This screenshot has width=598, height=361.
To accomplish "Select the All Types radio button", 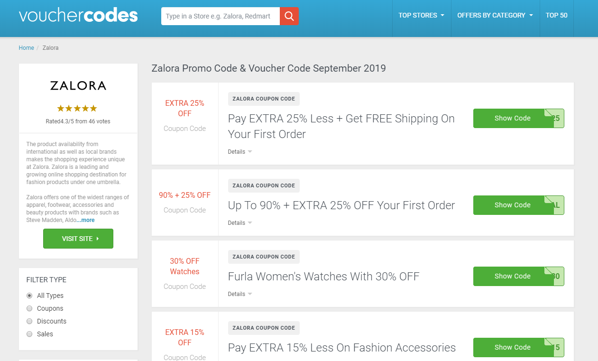I will 29,296.
